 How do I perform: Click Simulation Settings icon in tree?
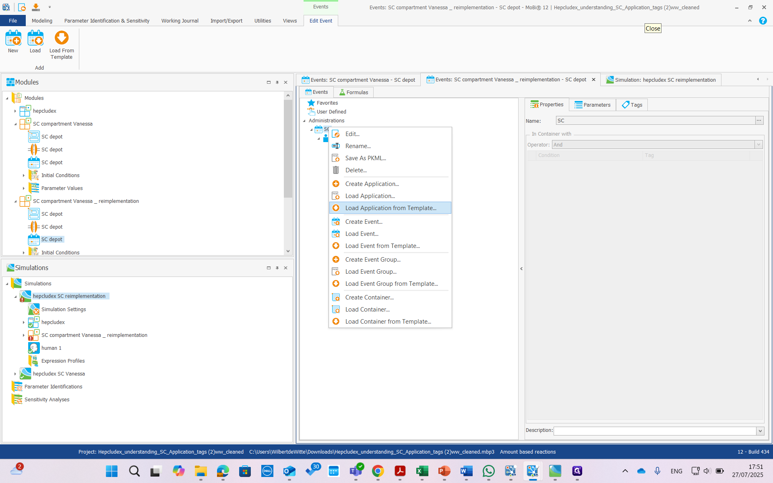coord(34,310)
